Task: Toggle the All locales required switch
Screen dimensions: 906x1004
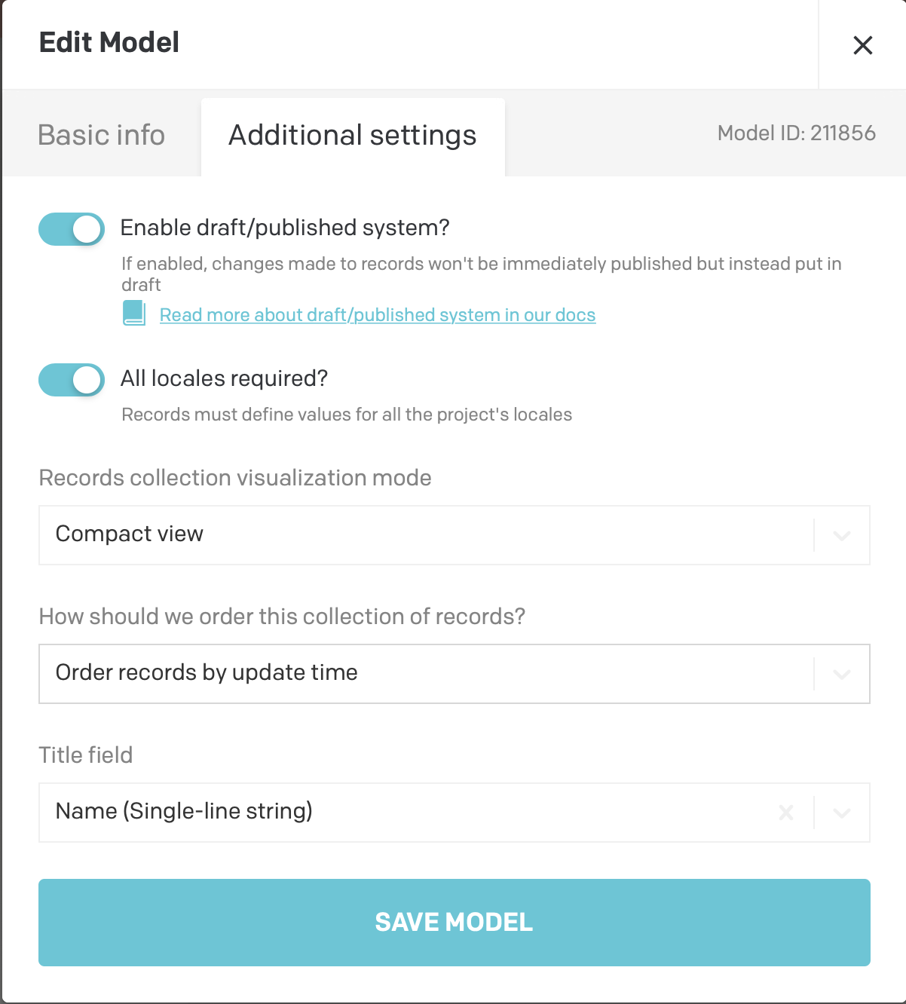Action: click(72, 380)
